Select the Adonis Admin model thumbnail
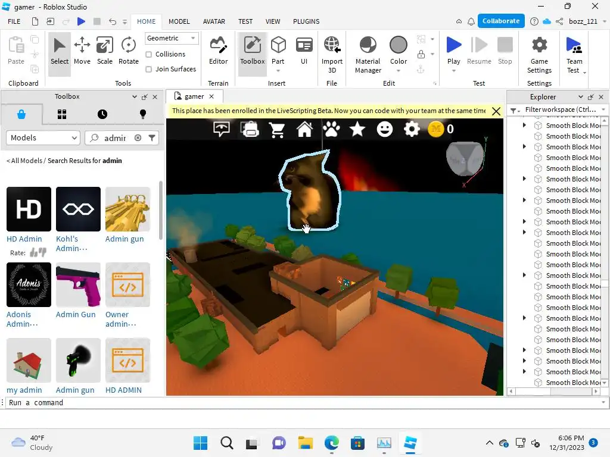 click(29, 285)
